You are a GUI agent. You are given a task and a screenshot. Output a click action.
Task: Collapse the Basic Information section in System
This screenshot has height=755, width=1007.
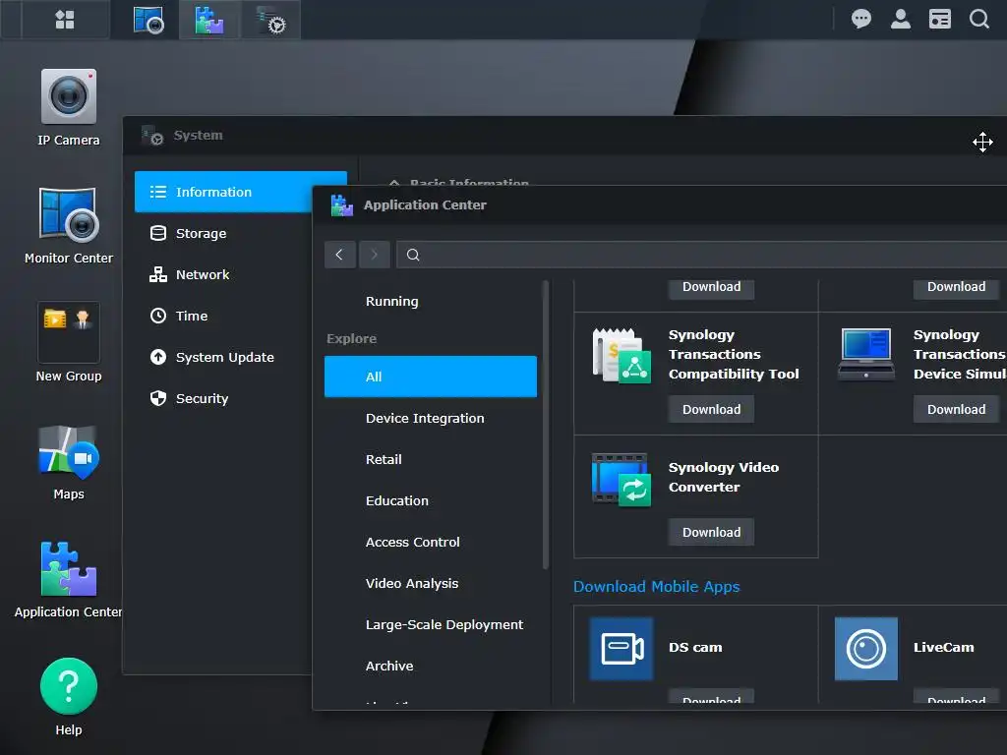(394, 183)
